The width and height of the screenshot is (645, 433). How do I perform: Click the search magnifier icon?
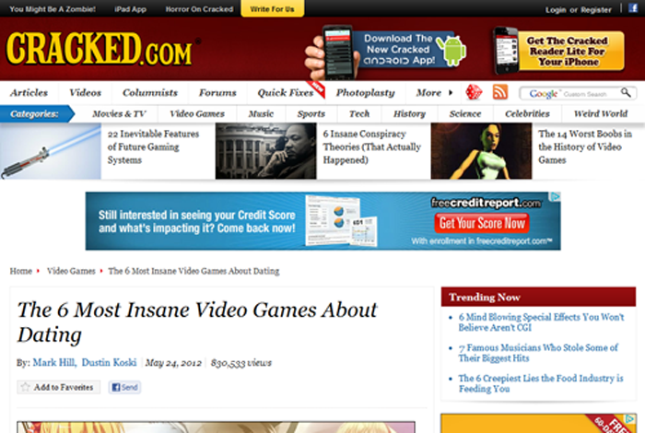click(626, 92)
